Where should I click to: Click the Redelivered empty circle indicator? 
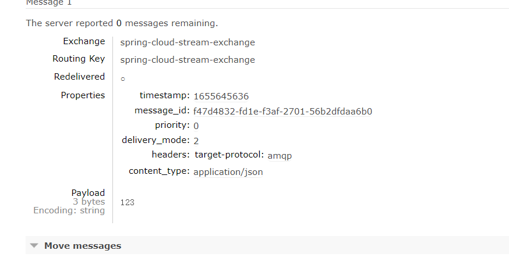[x=123, y=78]
